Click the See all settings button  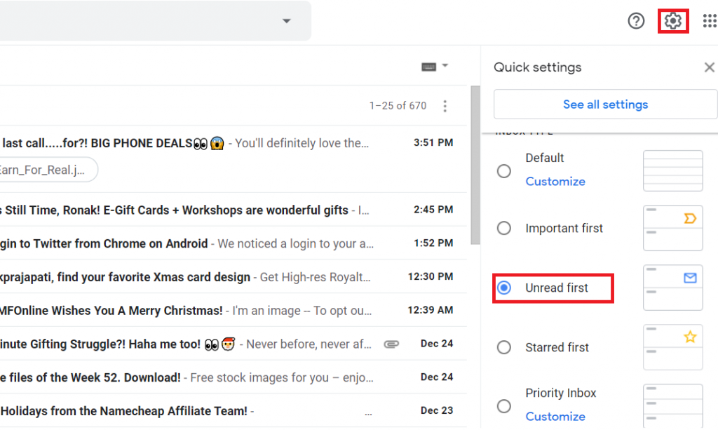click(x=605, y=104)
